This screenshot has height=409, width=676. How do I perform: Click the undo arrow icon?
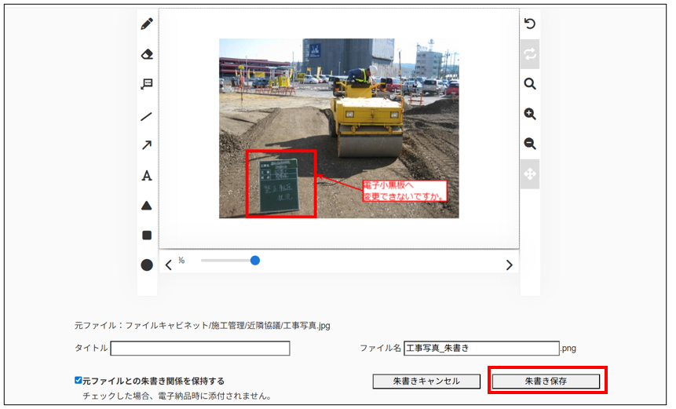[530, 24]
